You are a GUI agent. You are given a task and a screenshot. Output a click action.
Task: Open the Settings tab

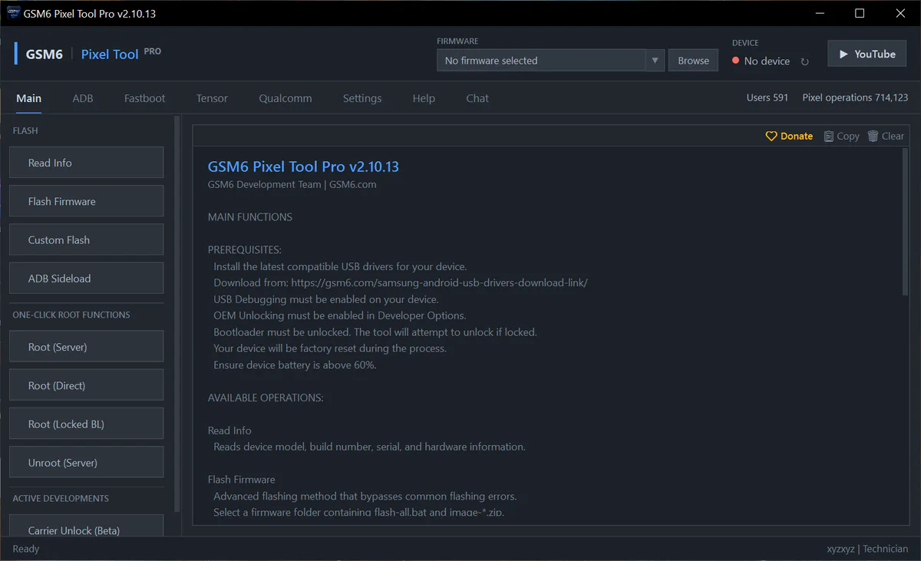pyautogui.click(x=362, y=98)
